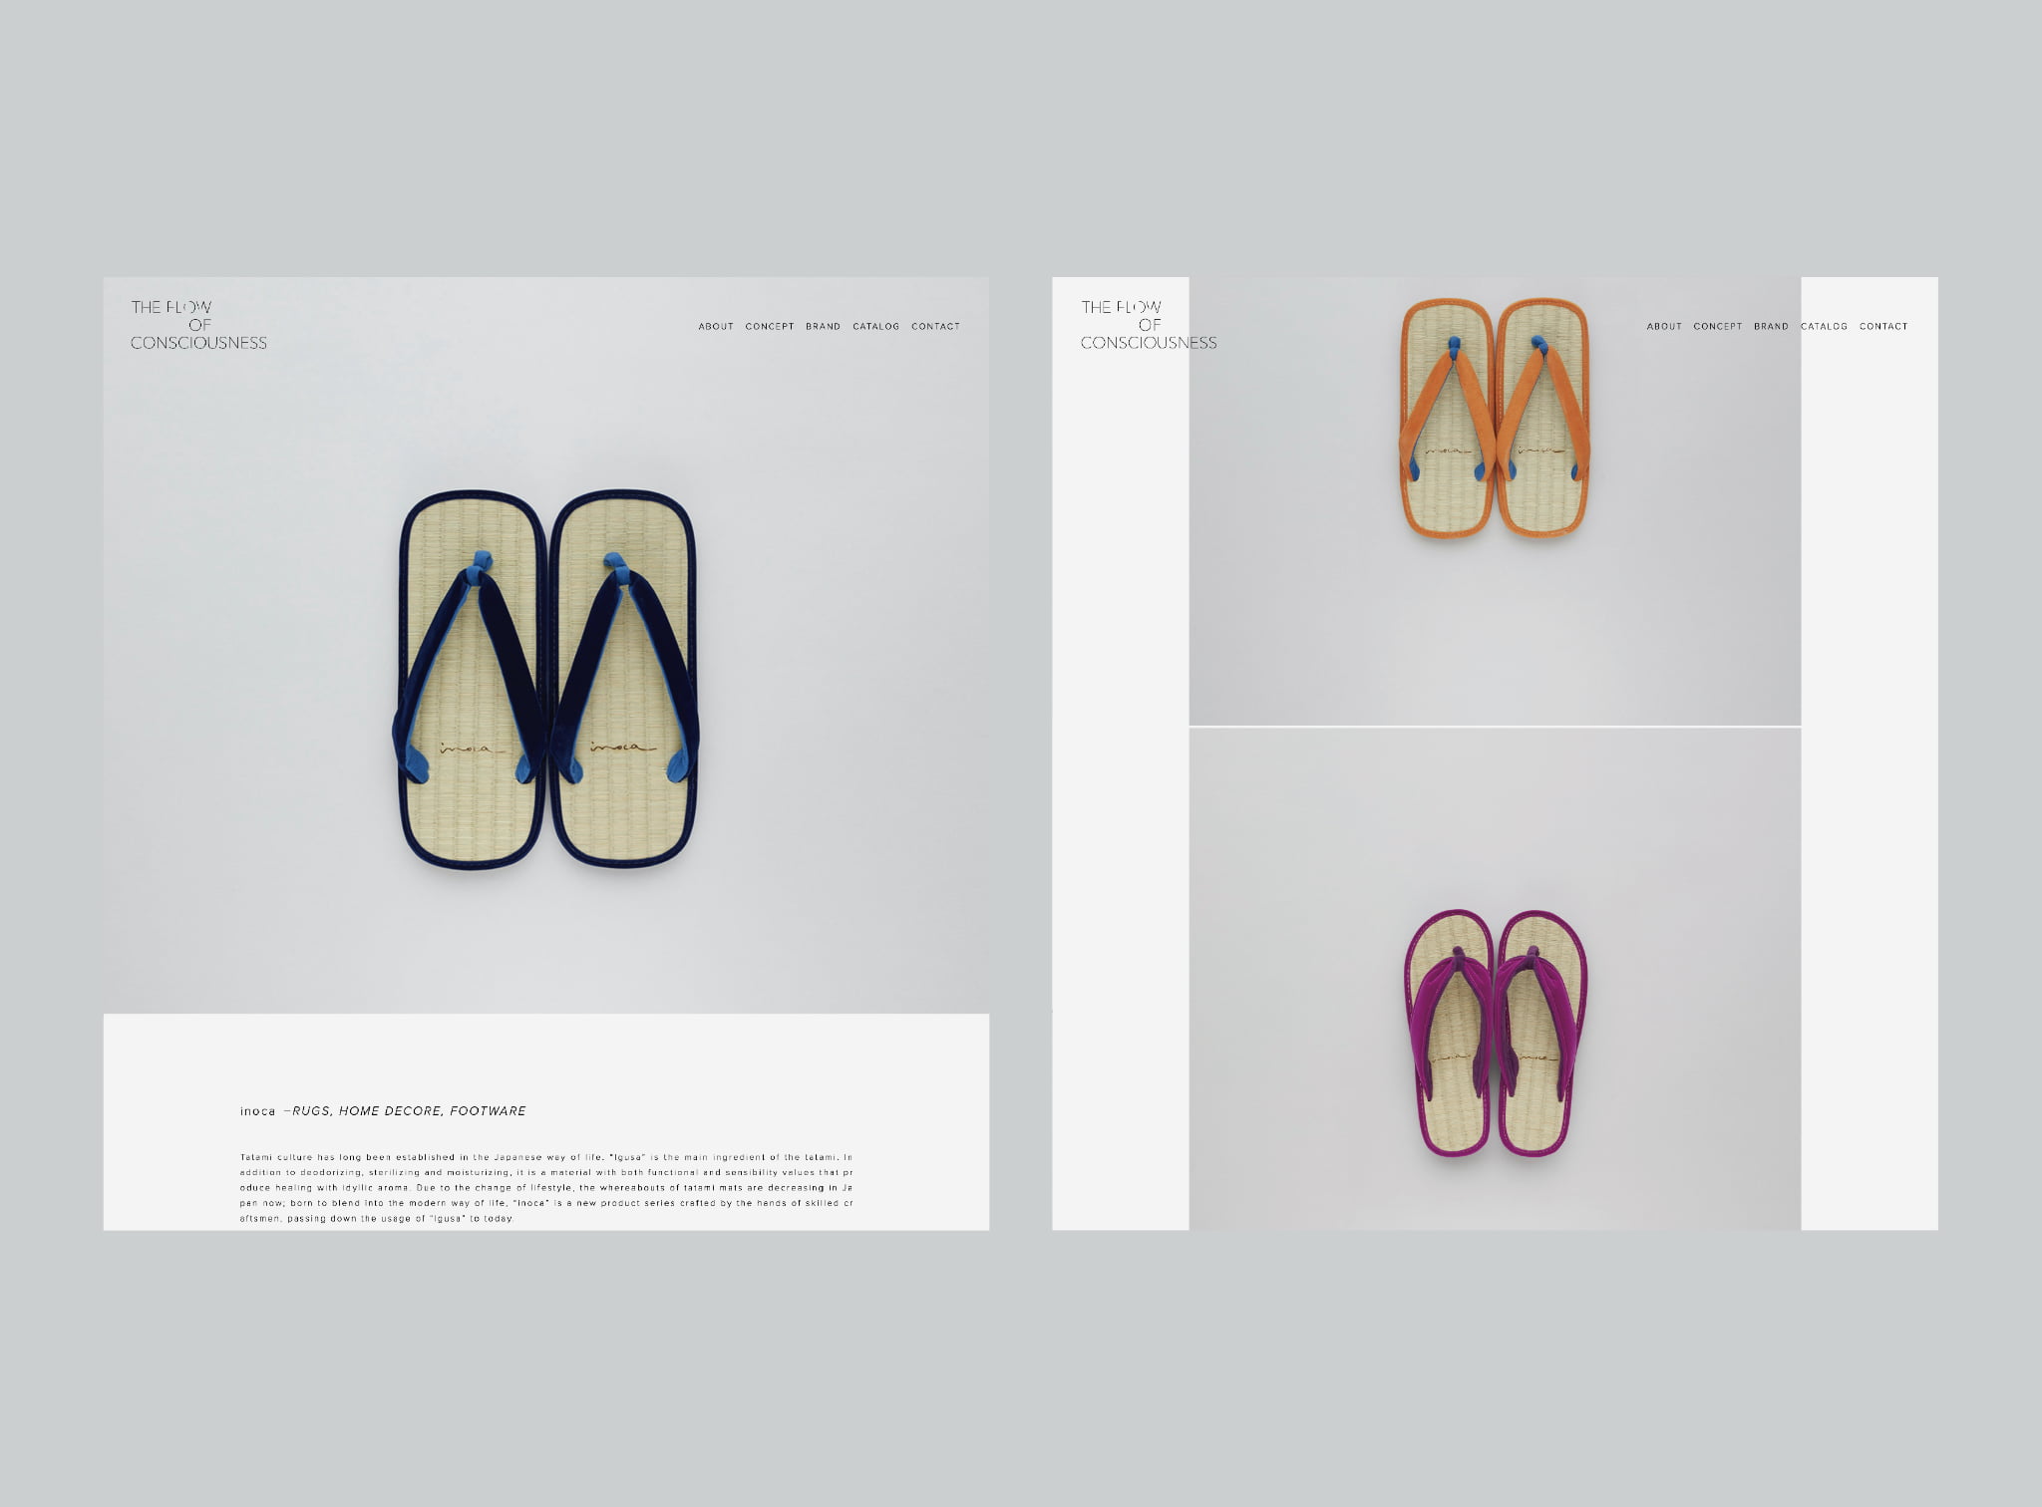The image size is (2042, 1507).
Task: Open CONCEPT on the navy sandal page
Action: point(770,327)
